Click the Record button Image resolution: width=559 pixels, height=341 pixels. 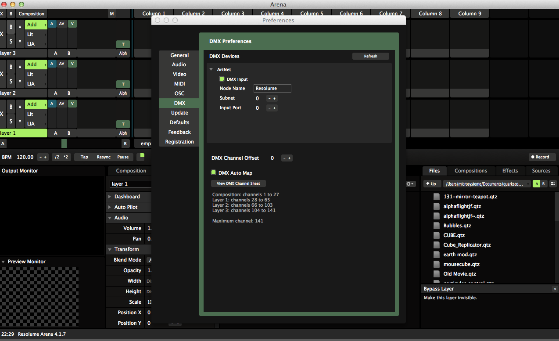(x=542, y=157)
